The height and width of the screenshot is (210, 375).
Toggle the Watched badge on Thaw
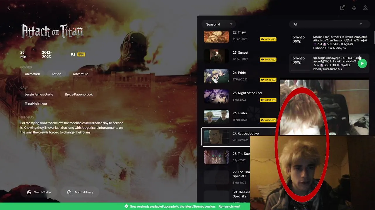pos(268,39)
